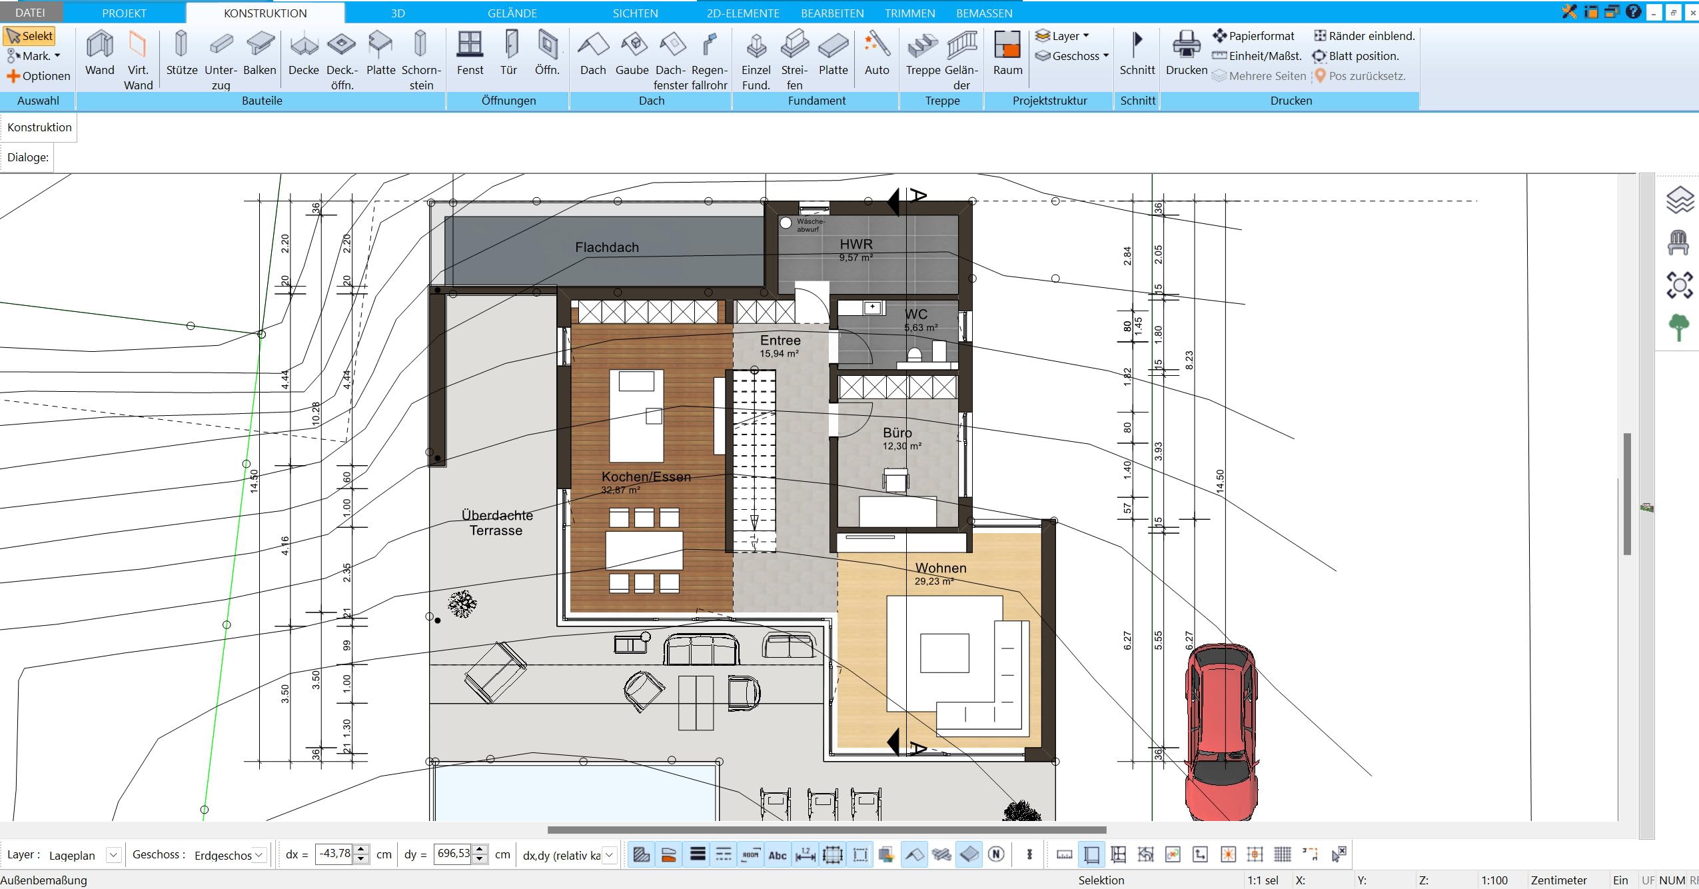Insert a door with Tür tool

coord(509,53)
